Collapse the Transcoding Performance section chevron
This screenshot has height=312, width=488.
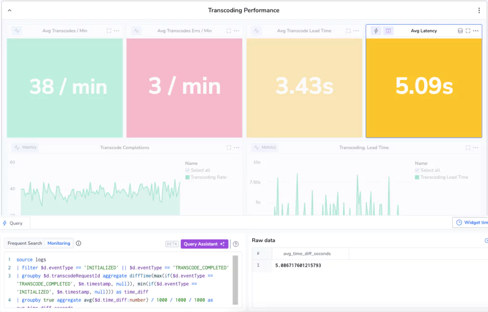tap(9, 10)
